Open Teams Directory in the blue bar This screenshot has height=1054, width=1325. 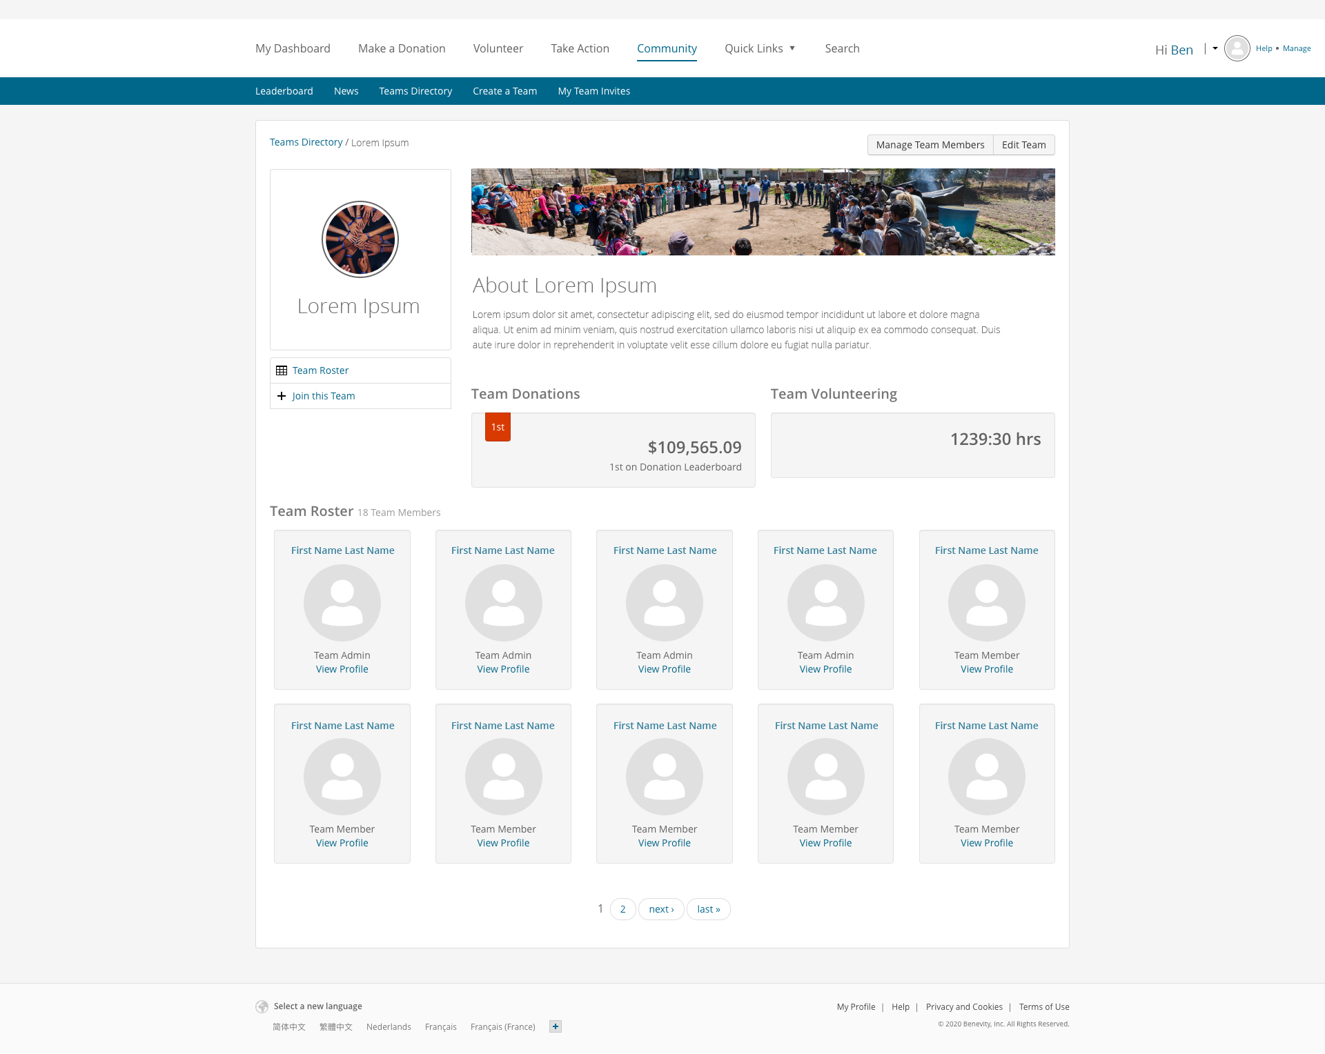(415, 91)
